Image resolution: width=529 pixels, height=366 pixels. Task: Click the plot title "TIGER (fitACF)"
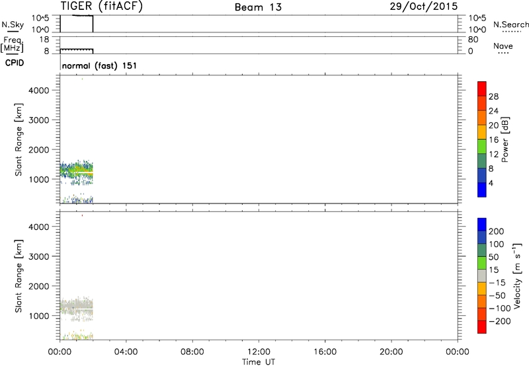tap(102, 6)
